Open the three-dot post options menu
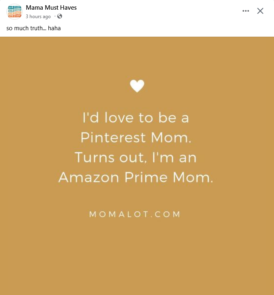This screenshot has height=295, width=274. 246,11
